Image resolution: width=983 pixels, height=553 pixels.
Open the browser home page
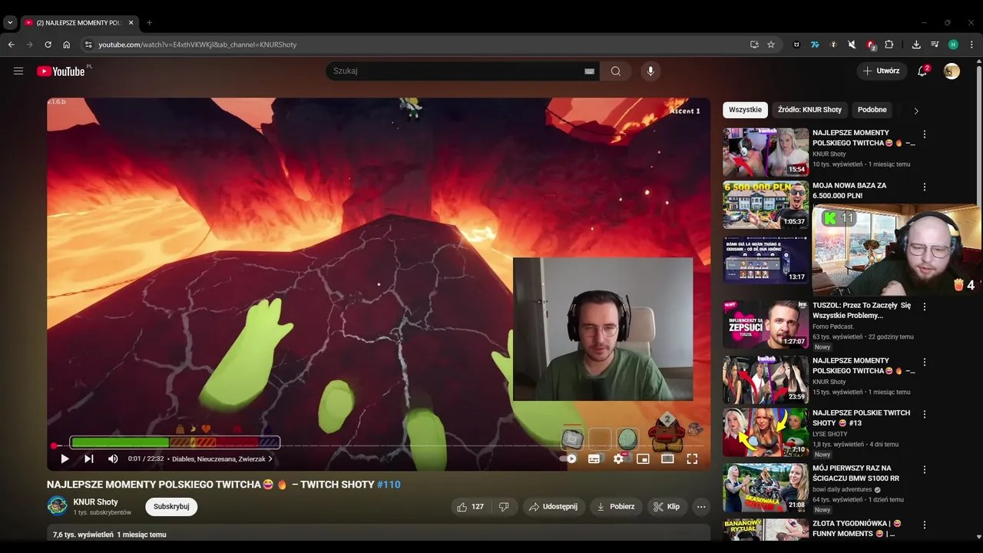[x=66, y=45]
